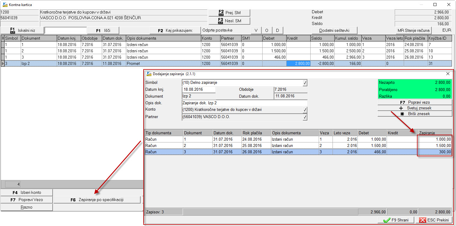Screen dimensions: 456x226
Task: Click the F1 Išči search button
Action: [x=103, y=30]
